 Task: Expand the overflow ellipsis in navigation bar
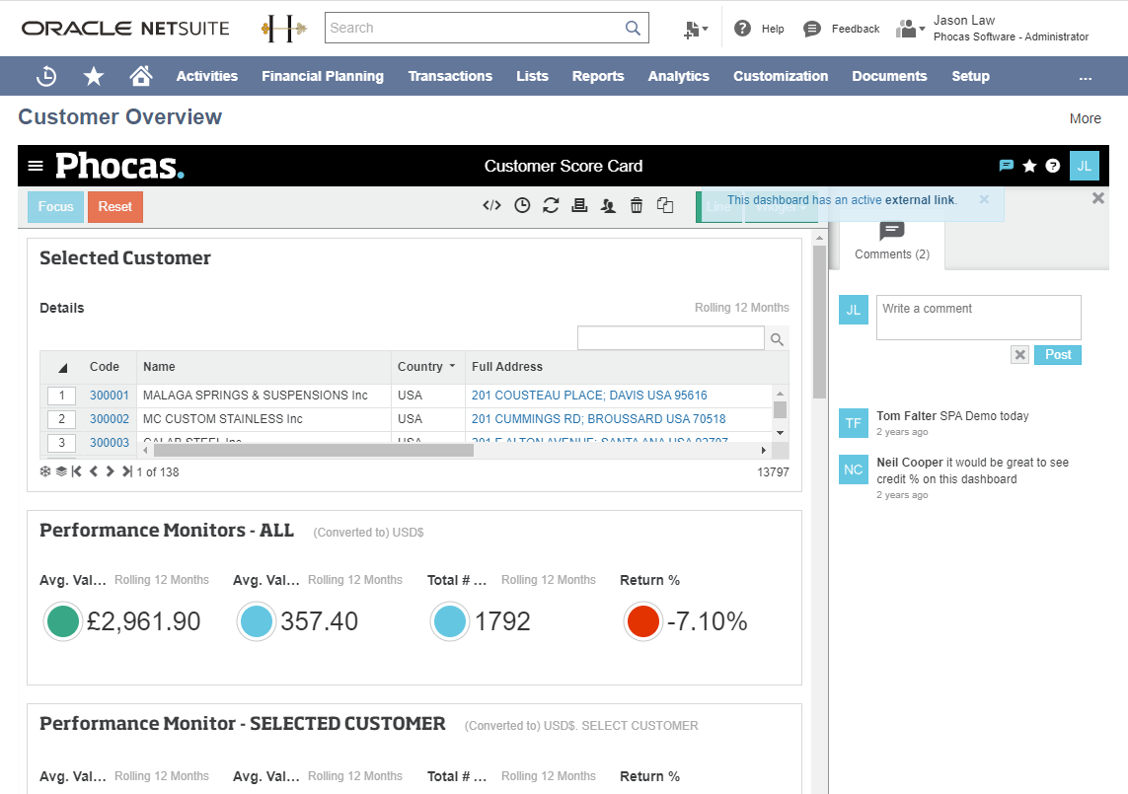[1086, 78]
